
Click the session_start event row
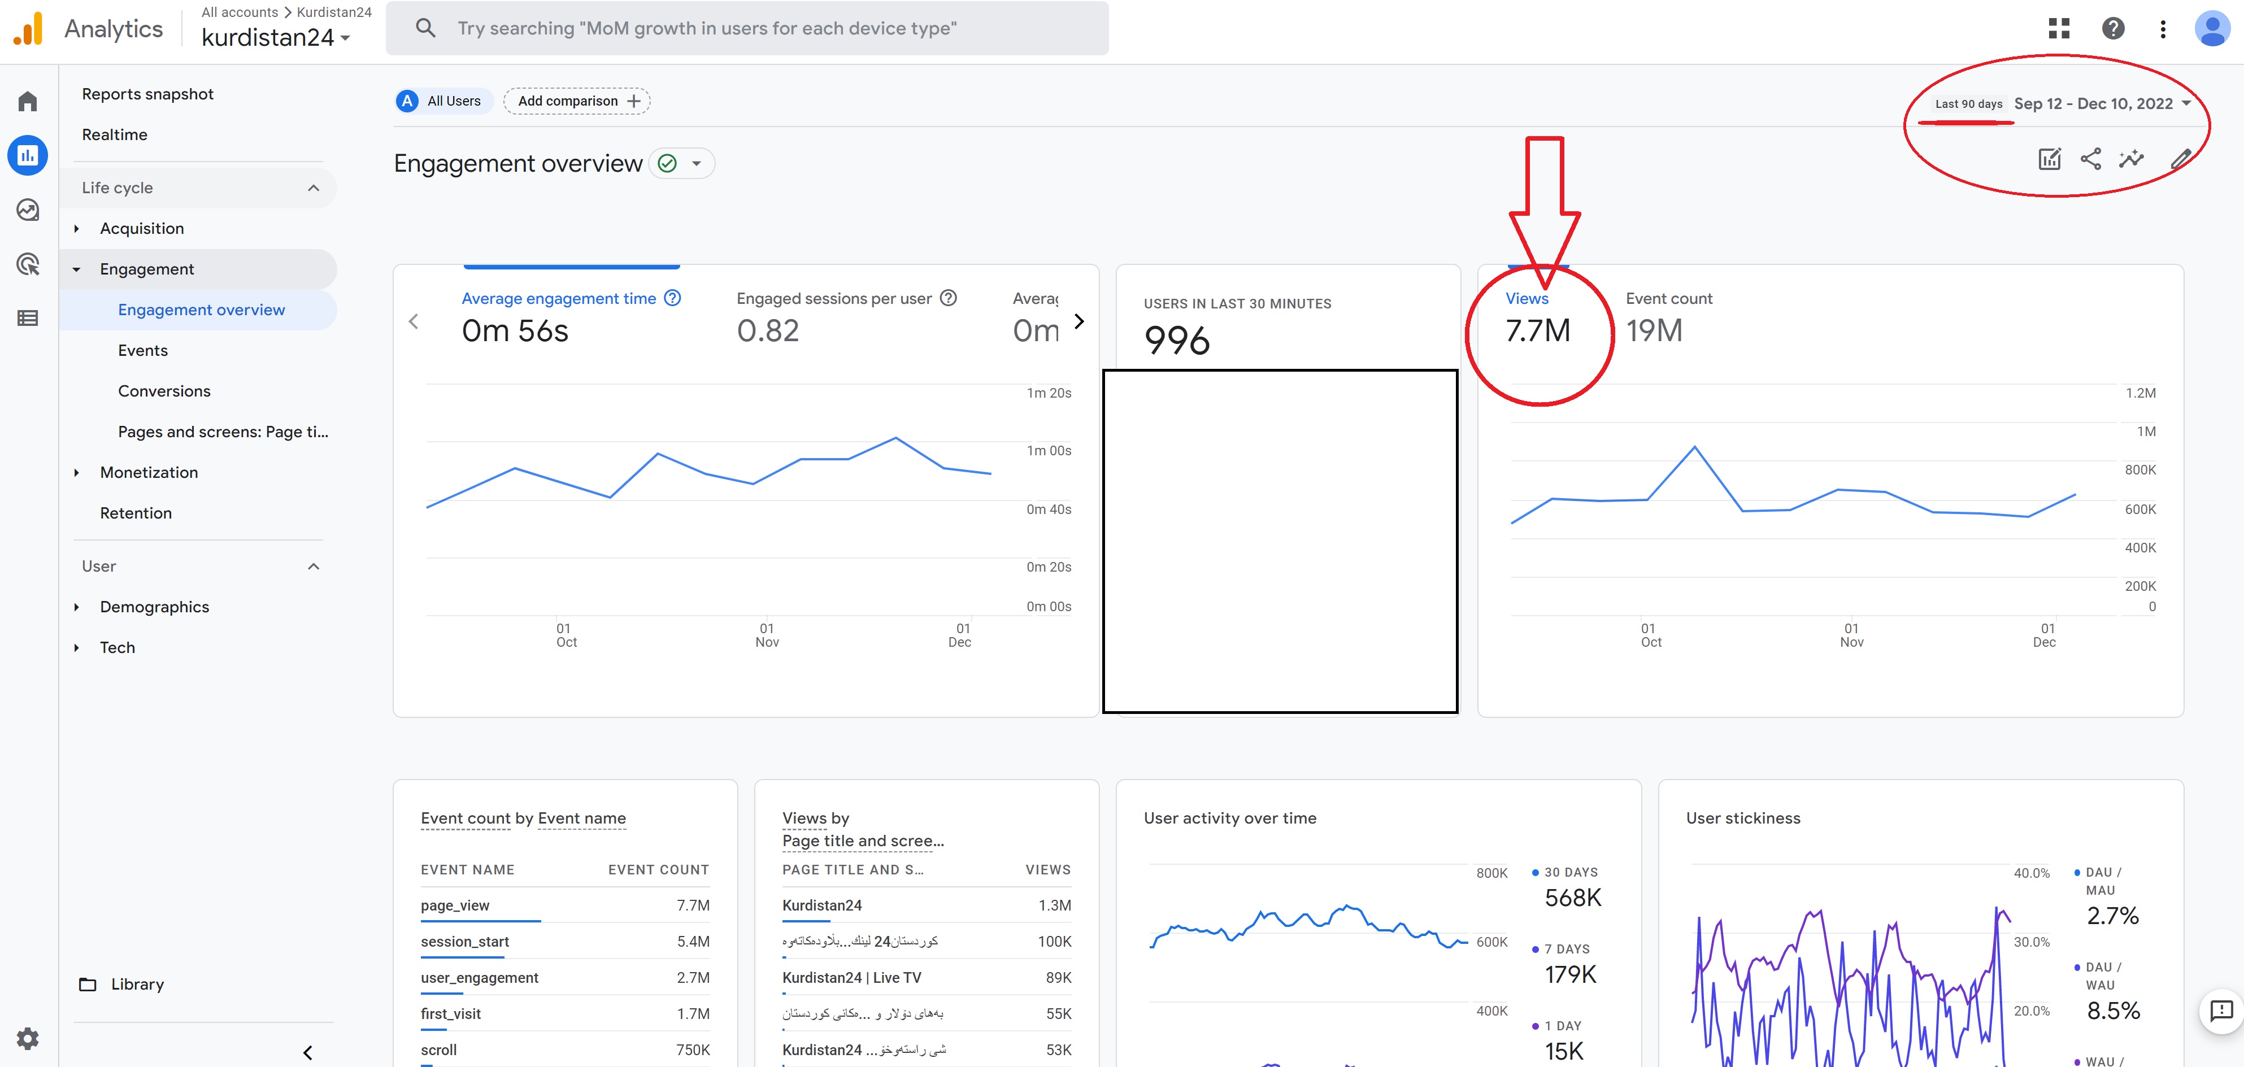coord(564,942)
